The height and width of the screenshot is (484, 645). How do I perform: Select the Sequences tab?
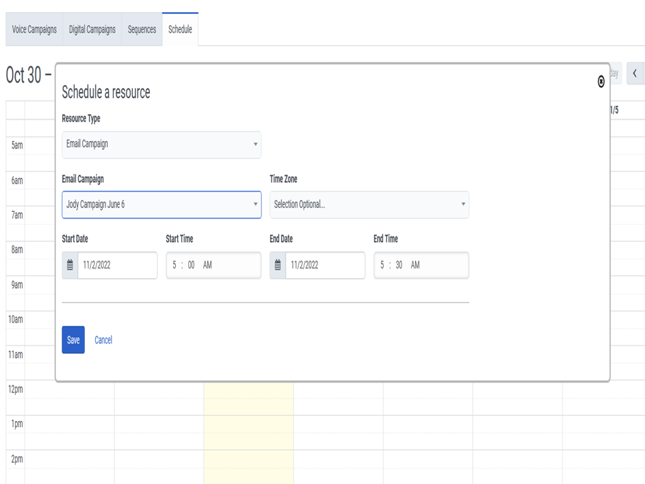(x=142, y=30)
